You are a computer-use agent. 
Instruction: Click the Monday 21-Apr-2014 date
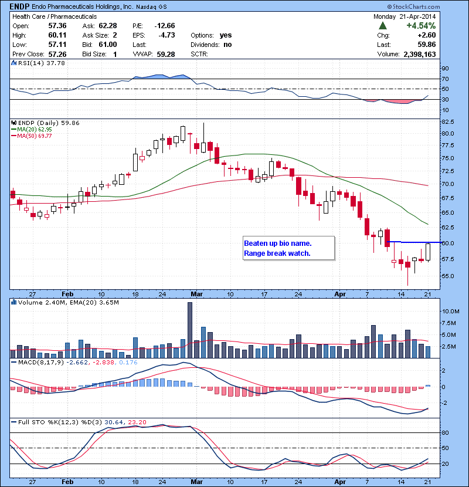[405, 16]
